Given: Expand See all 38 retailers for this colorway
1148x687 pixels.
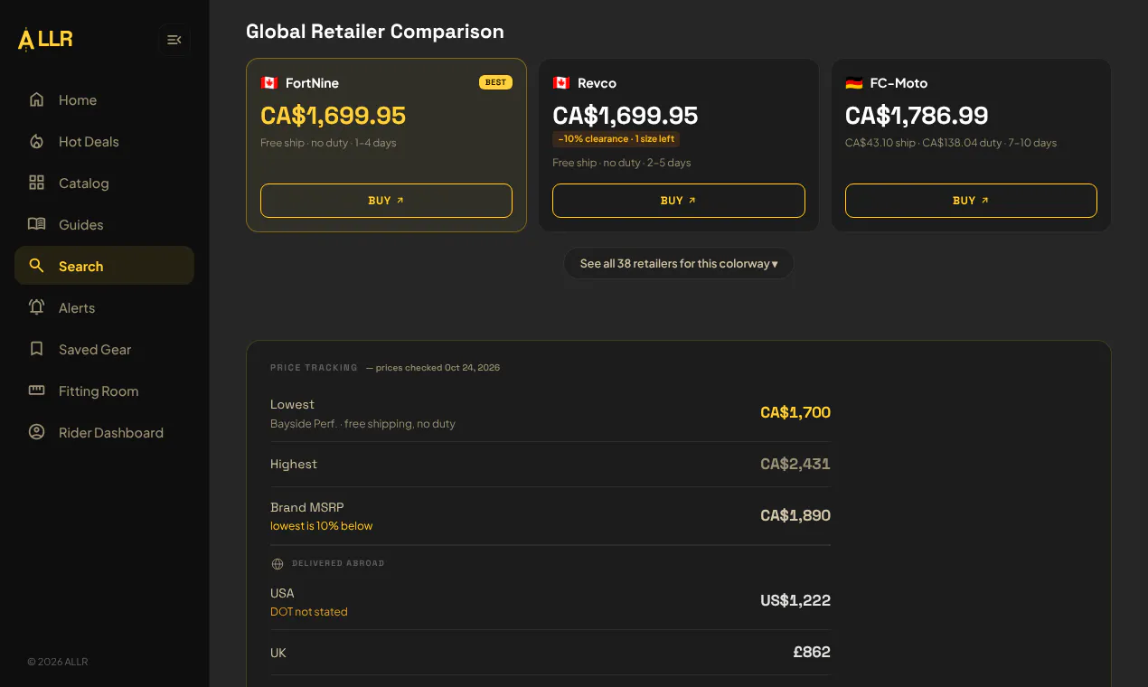Looking at the screenshot, I should [679, 264].
